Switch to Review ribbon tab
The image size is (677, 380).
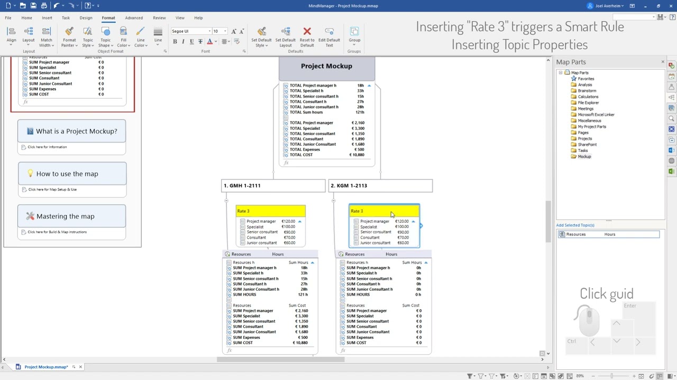click(159, 18)
